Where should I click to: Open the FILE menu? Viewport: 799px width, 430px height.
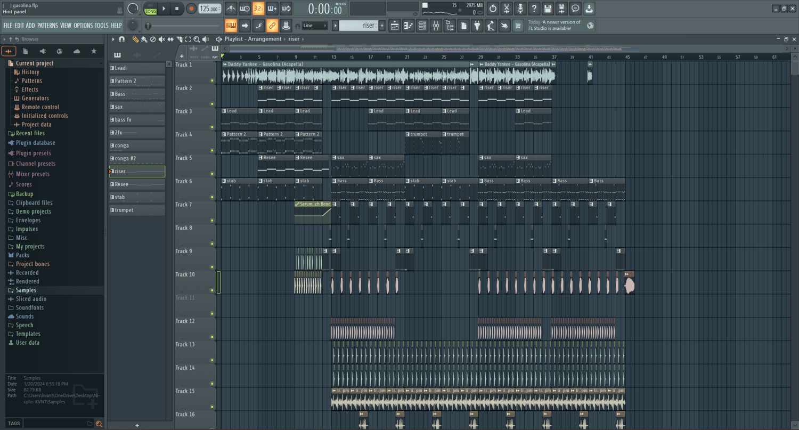pyautogui.click(x=8, y=25)
